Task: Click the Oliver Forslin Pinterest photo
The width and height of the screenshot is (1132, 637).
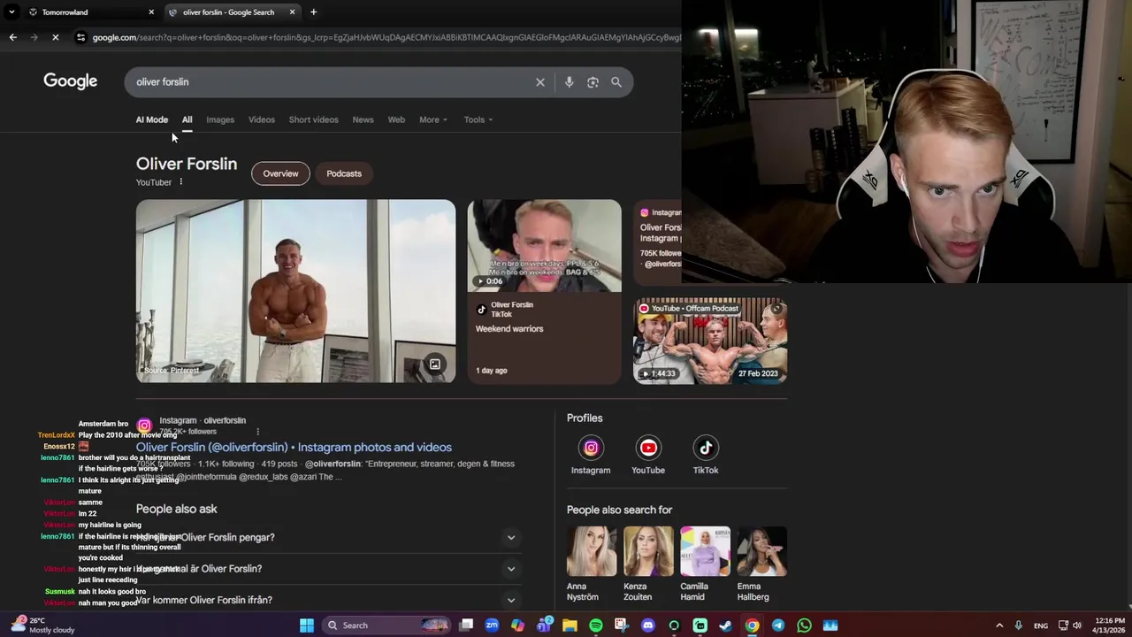Action: click(295, 291)
